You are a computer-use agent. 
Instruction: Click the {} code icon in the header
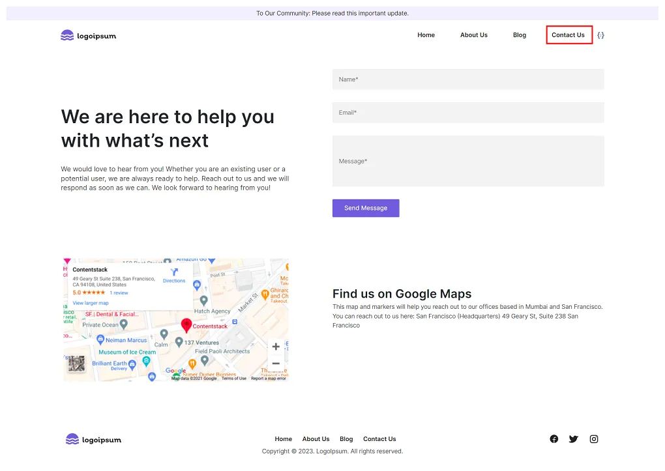coord(600,35)
